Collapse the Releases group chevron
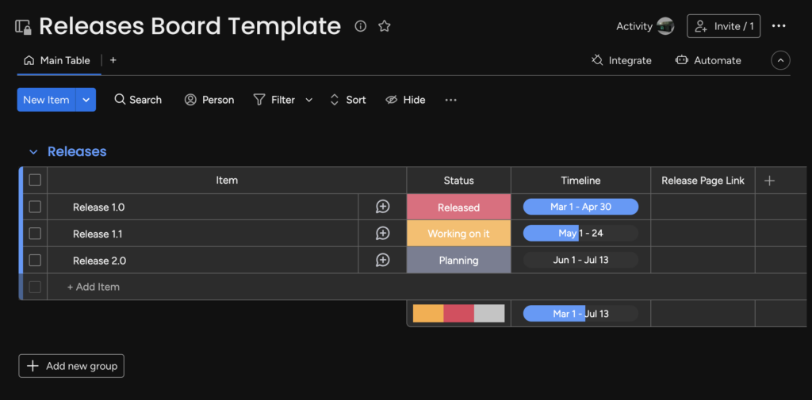812x400 pixels. pyautogui.click(x=33, y=152)
